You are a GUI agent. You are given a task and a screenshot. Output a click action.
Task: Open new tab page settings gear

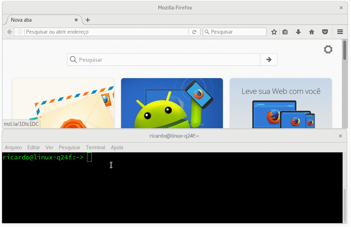[328, 49]
